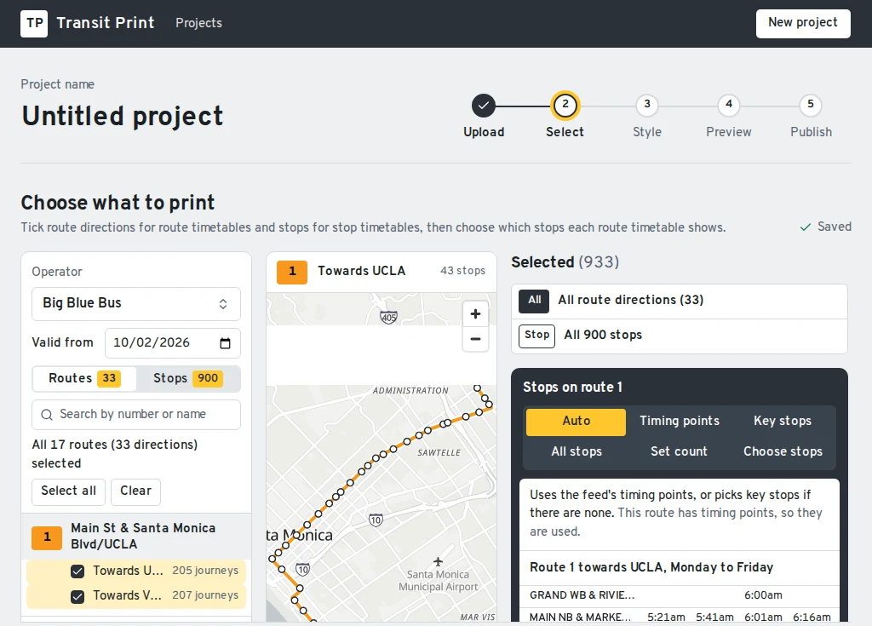
Task: Click the Santa Monica Municipal Airport marker
Action: click(439, 562)
